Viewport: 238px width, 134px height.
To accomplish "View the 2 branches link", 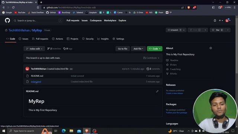I will [x=54, y=49].
